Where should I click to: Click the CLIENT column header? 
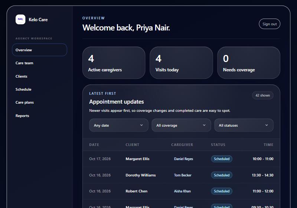[x=132, y=145]
